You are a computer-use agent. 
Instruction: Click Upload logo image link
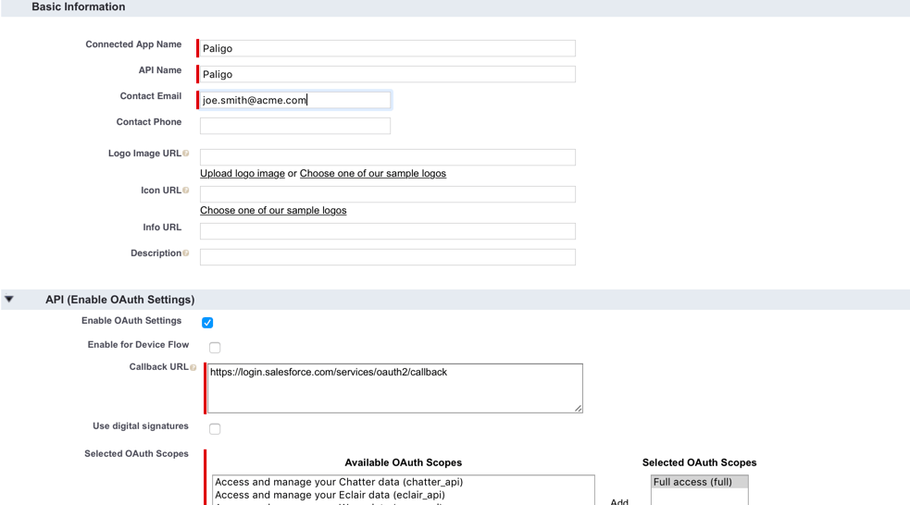pyautogui.click(x=243, y=173)
